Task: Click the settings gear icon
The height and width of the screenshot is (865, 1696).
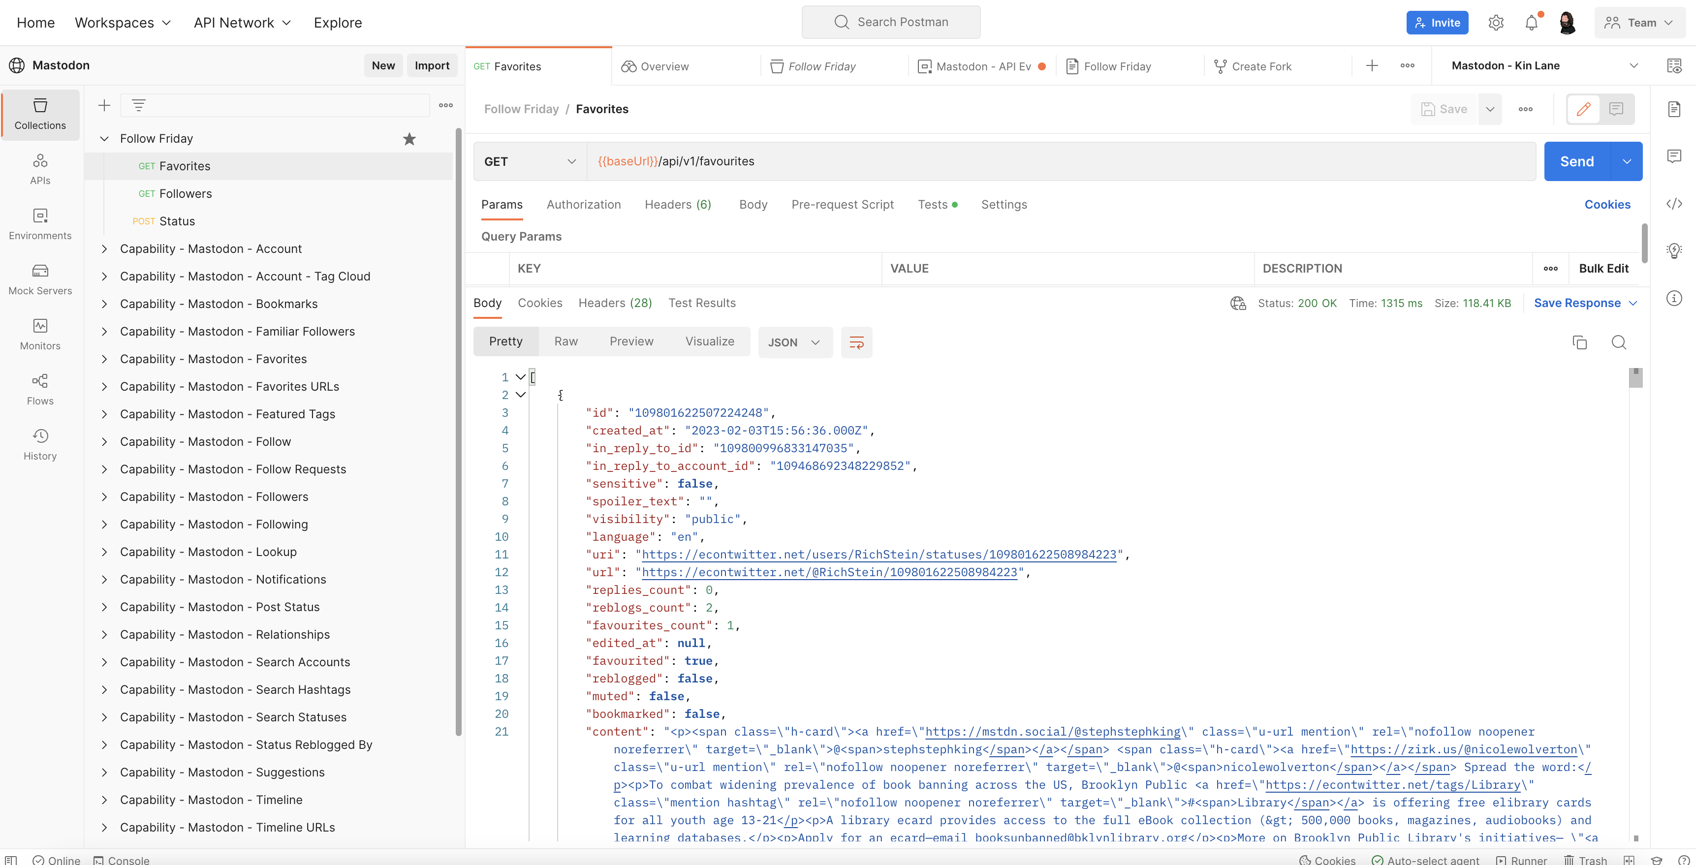Action: pyautogui.click(x=1496, y=22)
